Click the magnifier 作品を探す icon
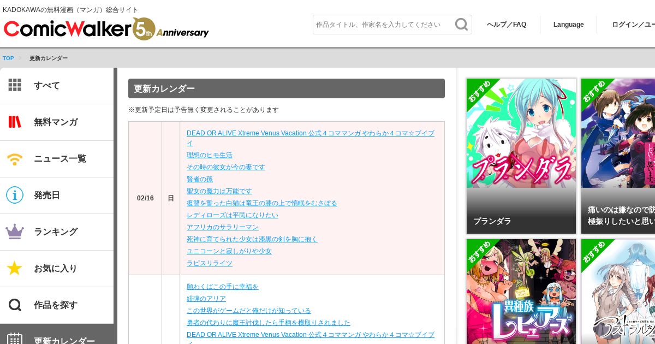Screen dimensions: 655x344 click(x=15, y=305)
